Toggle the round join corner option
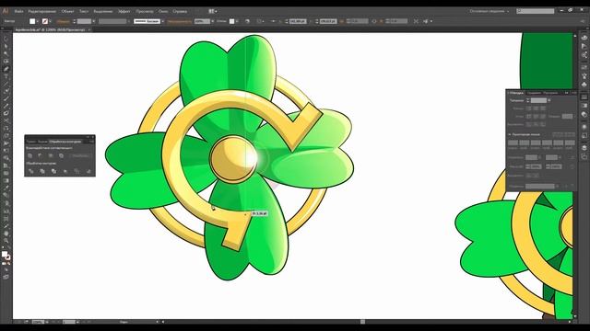The height and width of the screenshot is (331, 590). [536, 117]
